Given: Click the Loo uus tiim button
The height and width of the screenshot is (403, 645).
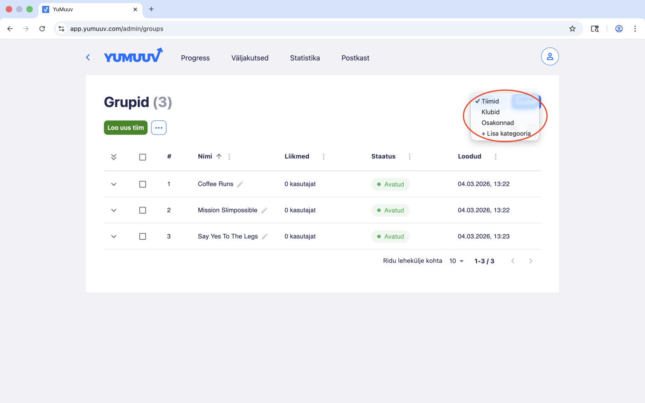Looking at the screenshot, I should point(125,128).
